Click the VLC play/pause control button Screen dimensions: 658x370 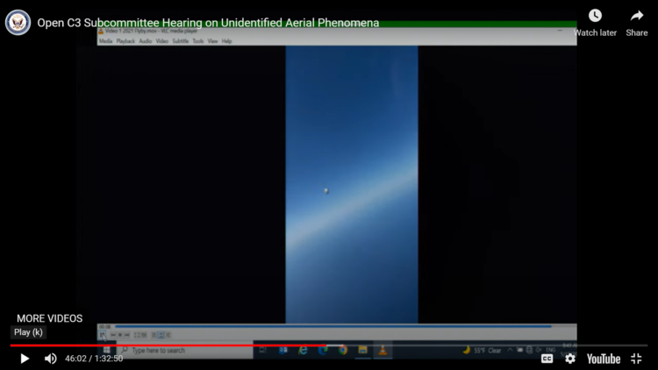tap(103, 335)
